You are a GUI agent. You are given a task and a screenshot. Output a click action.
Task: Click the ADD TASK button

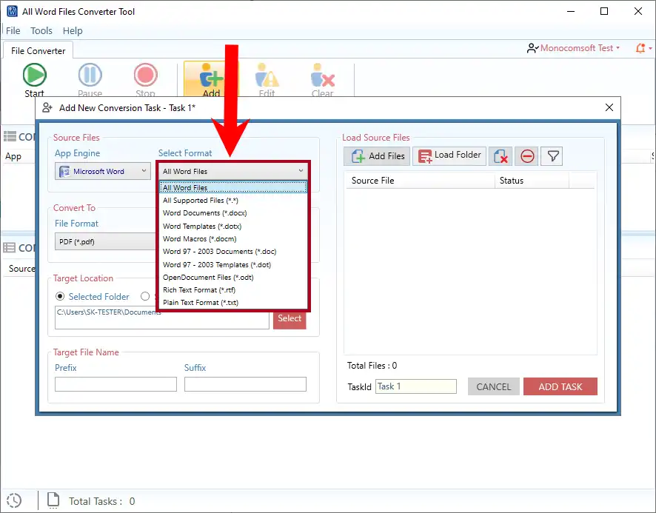click(x=560, y=386)
